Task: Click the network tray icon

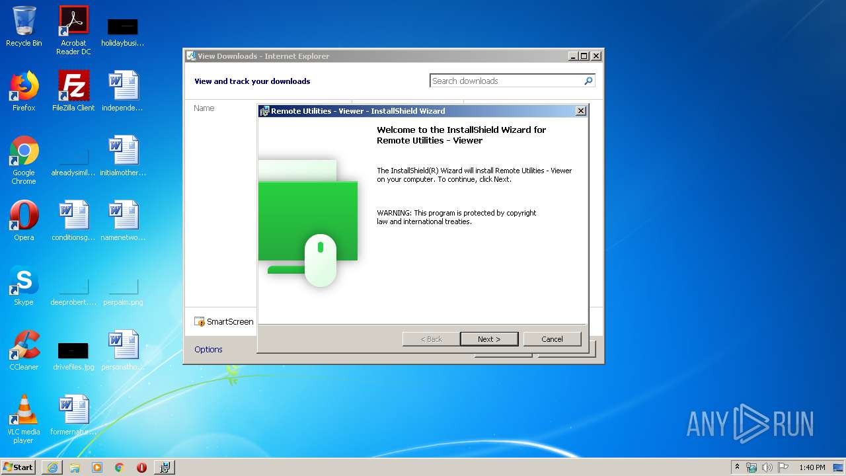Action: point(751,467)
